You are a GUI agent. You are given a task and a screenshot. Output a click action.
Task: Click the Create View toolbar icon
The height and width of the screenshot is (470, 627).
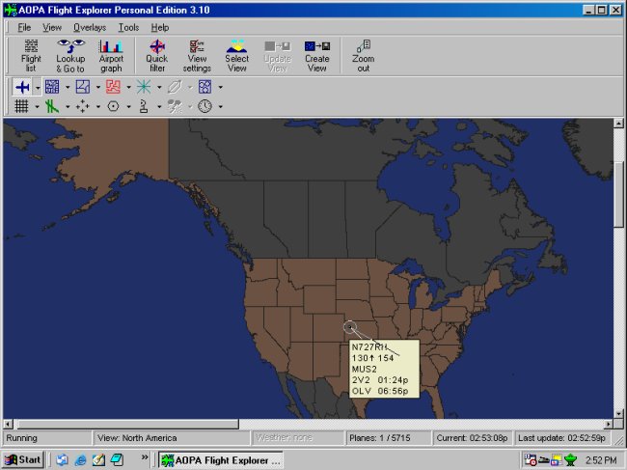point(317,56)
